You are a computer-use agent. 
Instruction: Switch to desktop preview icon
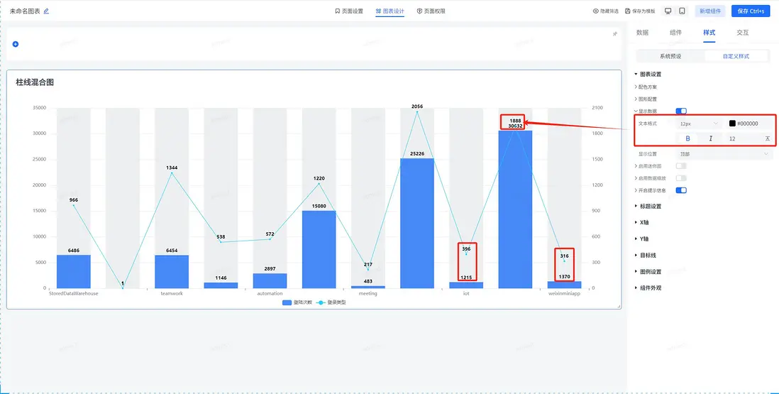pos(668,11)
